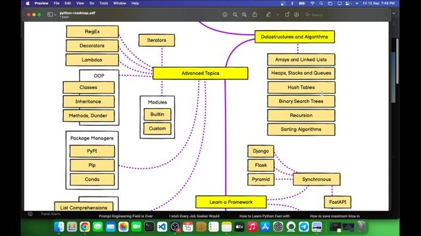Launch Visual Studio Code from the Dock
The height and width of the screenshot is (236, 421).
pos(162,227)
